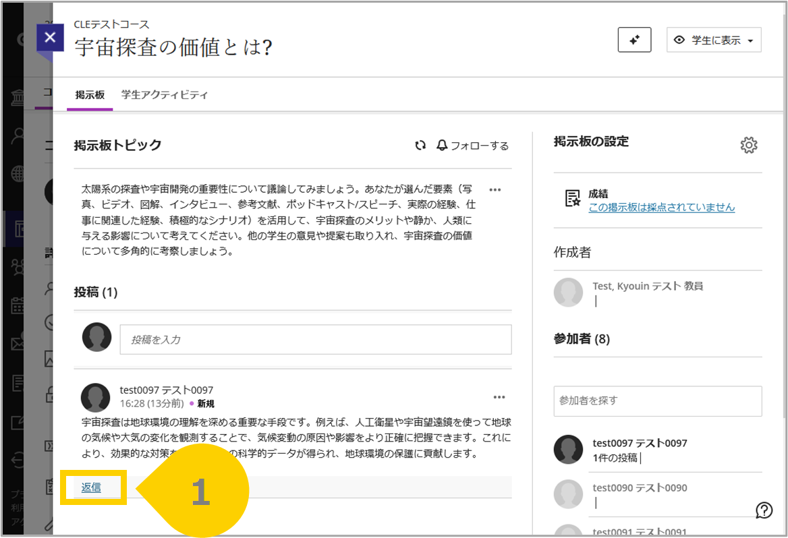This screenshot has width=788, height=538.
Task: Follow the topic via フォローする bell
Action: coord(472,145)
